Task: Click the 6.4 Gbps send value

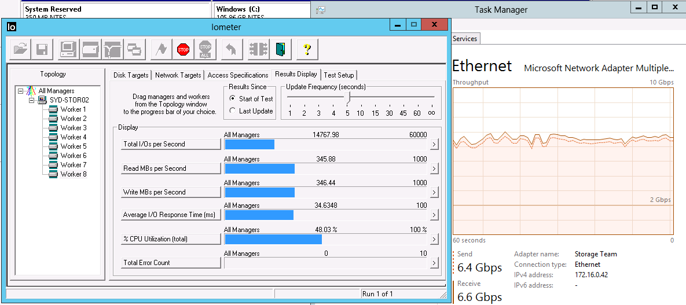Action: click(479, 267)
